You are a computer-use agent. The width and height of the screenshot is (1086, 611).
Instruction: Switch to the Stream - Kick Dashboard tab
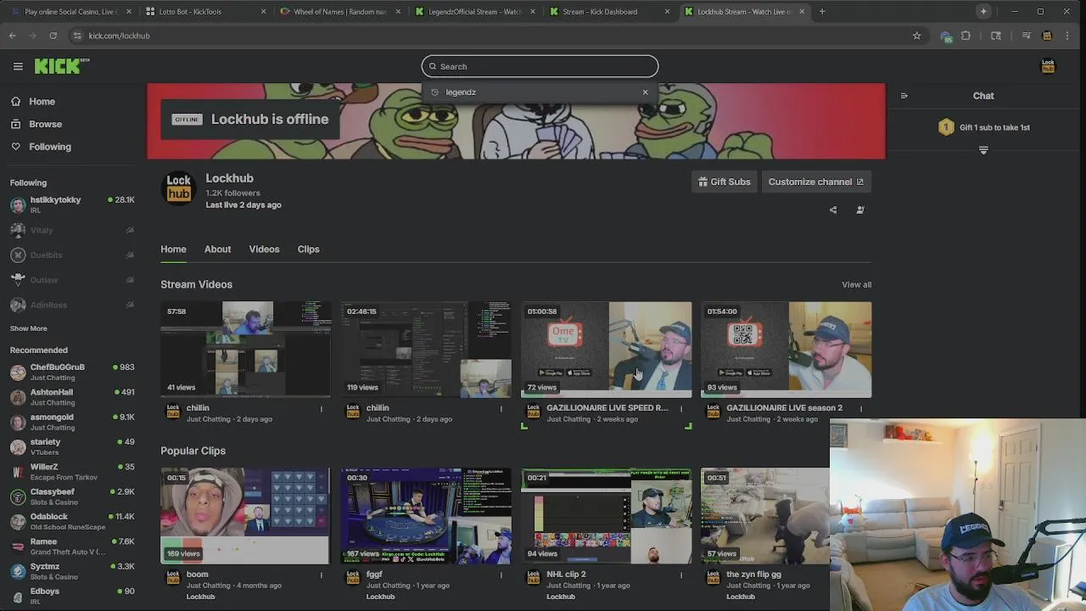[607, 12]
